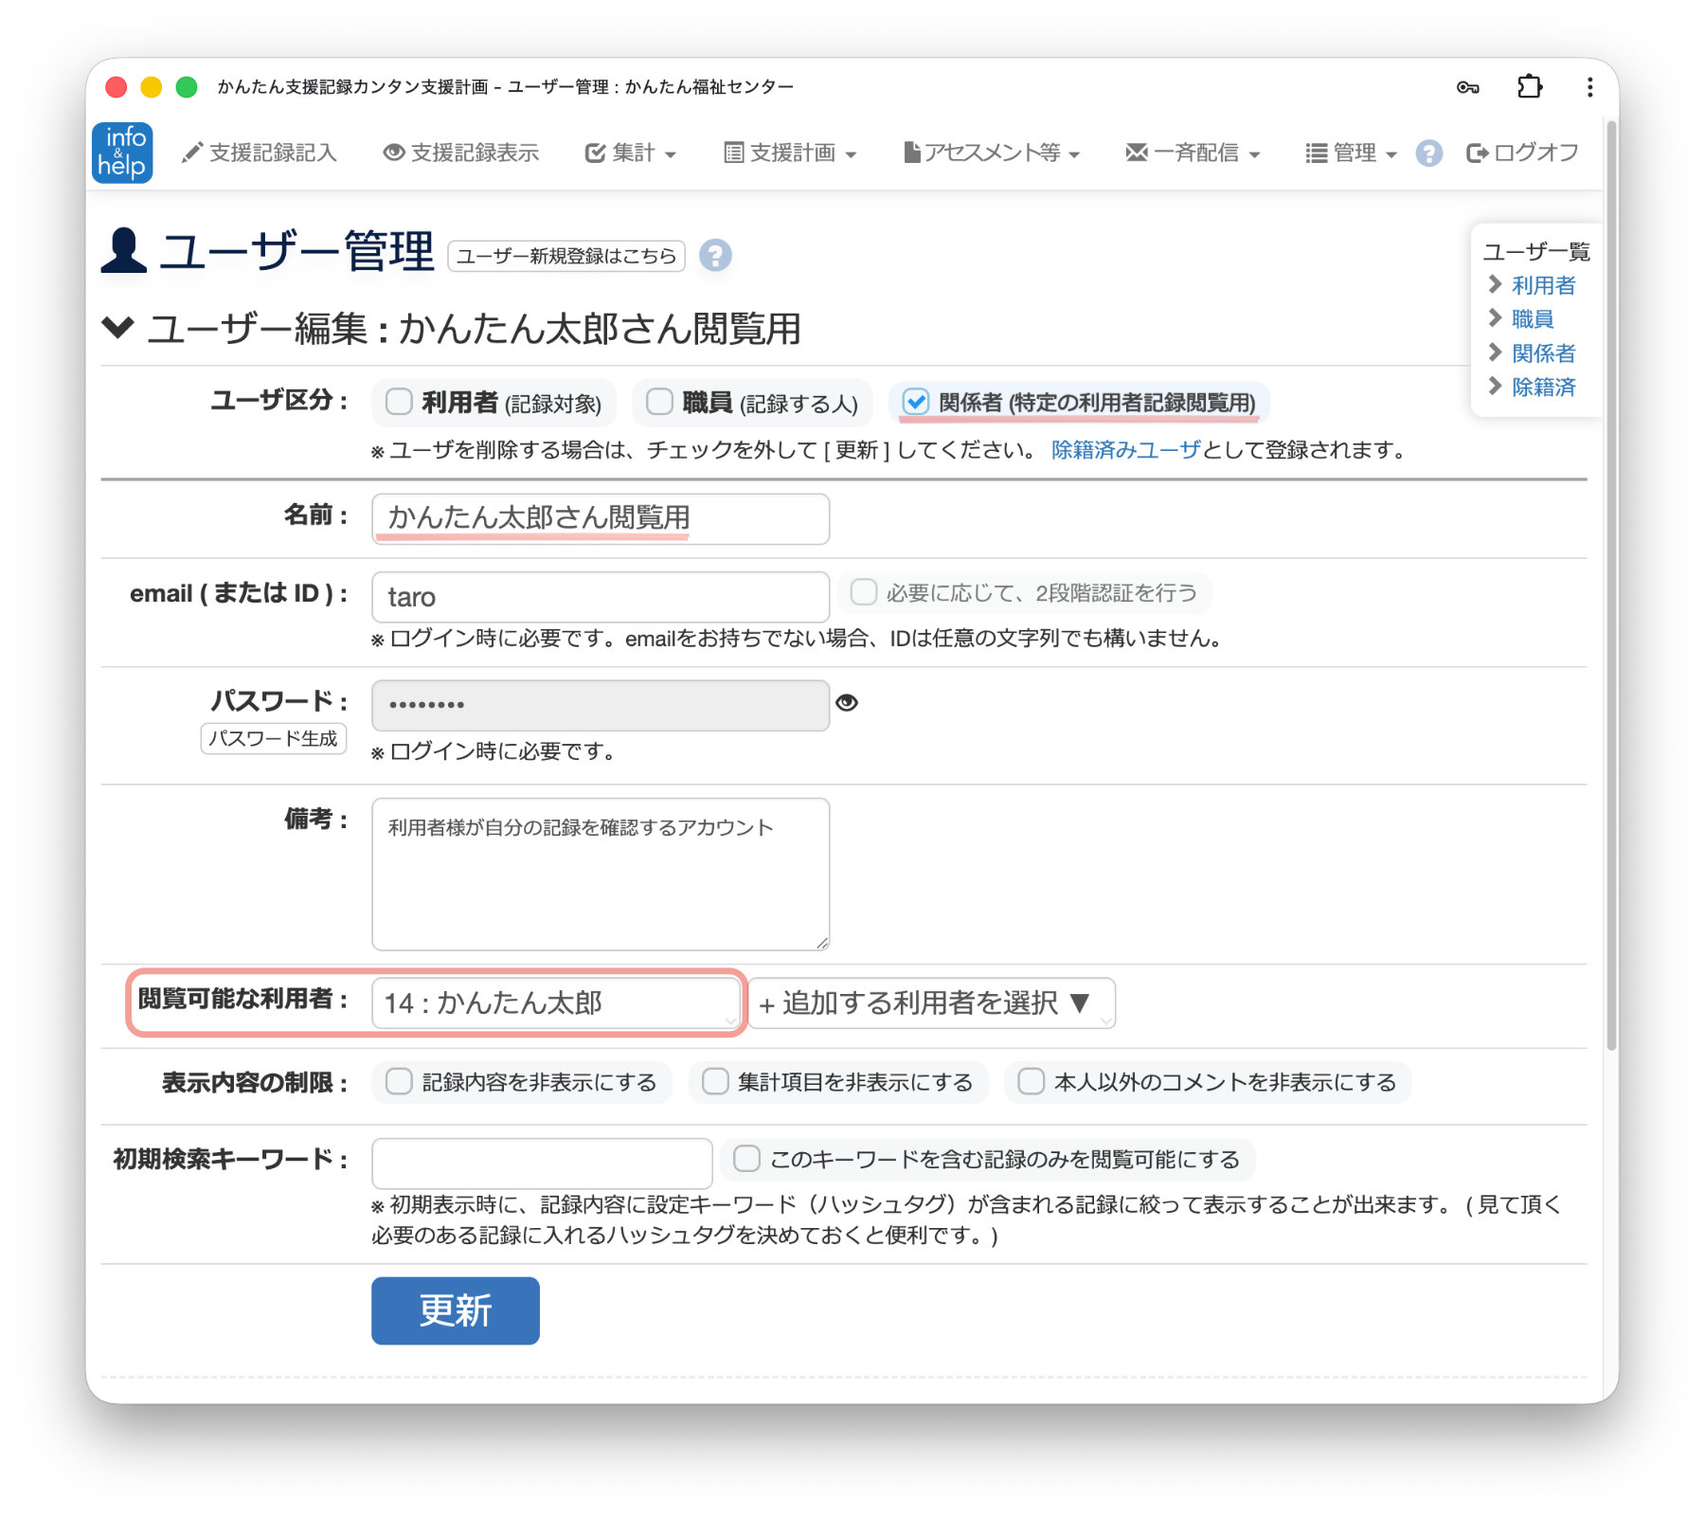Open 除籍済 in the ユーザ一覧 sidebar
This screenshot has width=1705, height=1517.
pyautogui.click(x=1543, y=388)
